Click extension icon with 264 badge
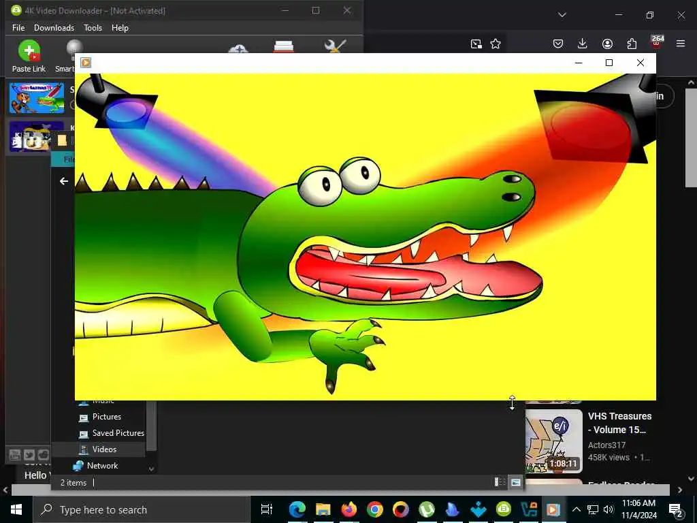 click(657, 42)
